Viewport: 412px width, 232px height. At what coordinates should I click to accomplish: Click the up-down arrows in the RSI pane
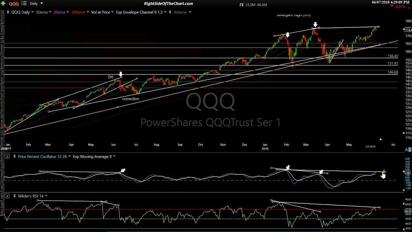pyautogui.click(x=14, y=196)
